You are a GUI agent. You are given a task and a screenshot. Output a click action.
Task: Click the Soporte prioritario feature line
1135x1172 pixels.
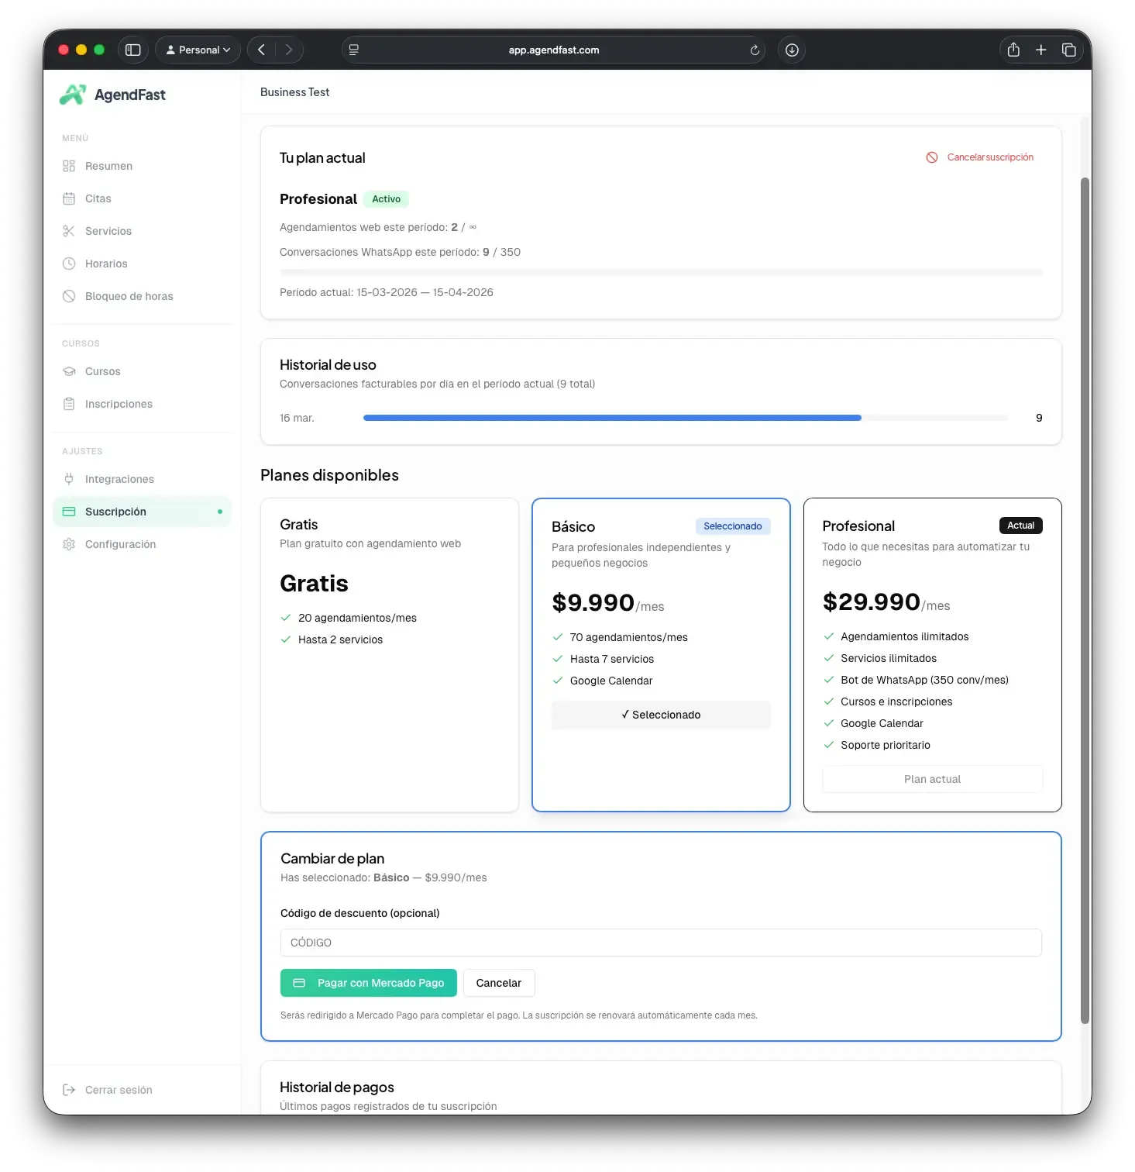pyautogui.click(x=885, y=745)
